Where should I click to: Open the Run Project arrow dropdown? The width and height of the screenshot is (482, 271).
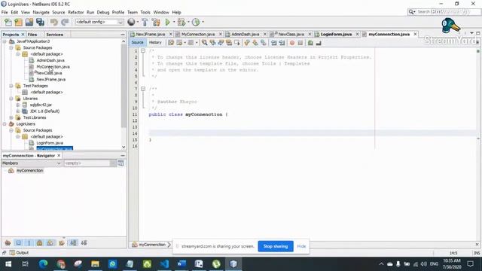[x=173, y=22]
